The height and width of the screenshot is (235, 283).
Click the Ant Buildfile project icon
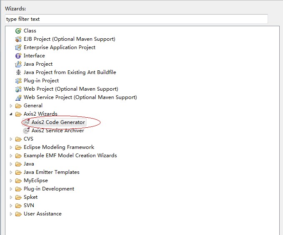(18, 72)
